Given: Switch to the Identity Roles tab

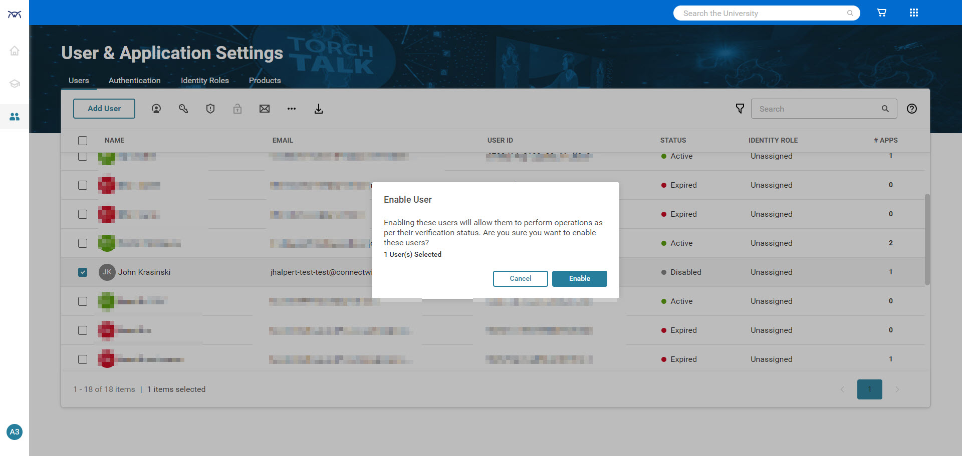Looking at the screenshot, I should click(x=204, y=81).
